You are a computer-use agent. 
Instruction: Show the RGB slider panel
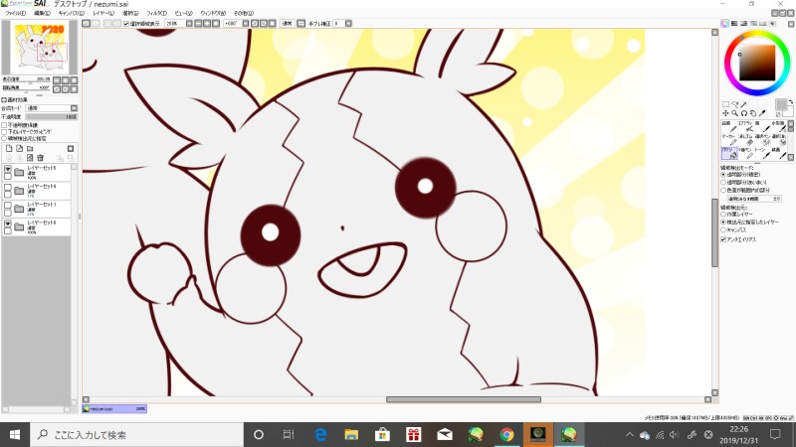coord(734,23)
